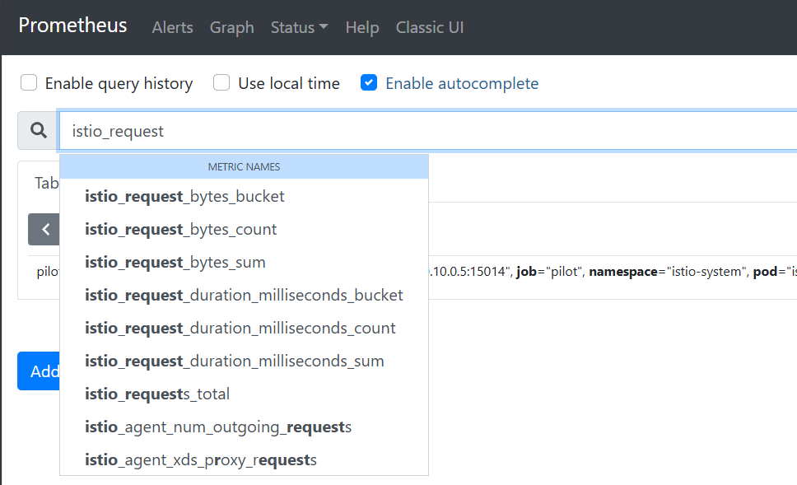The height and width of the screenshot is (485, 797).
Task: Click the magnifying glass search icon
Action: tap(39, 131)
